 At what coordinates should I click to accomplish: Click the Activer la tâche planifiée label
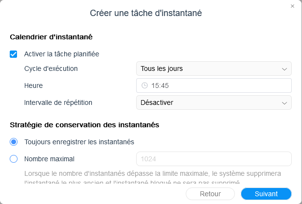click(62, 54)
